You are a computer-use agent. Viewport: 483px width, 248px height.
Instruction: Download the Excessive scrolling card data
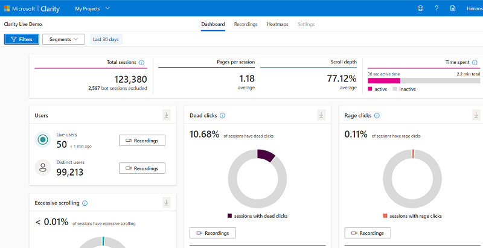[166, 203]
